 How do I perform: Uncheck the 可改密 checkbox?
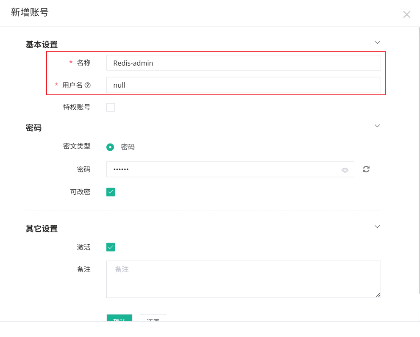tap(111, 192)
